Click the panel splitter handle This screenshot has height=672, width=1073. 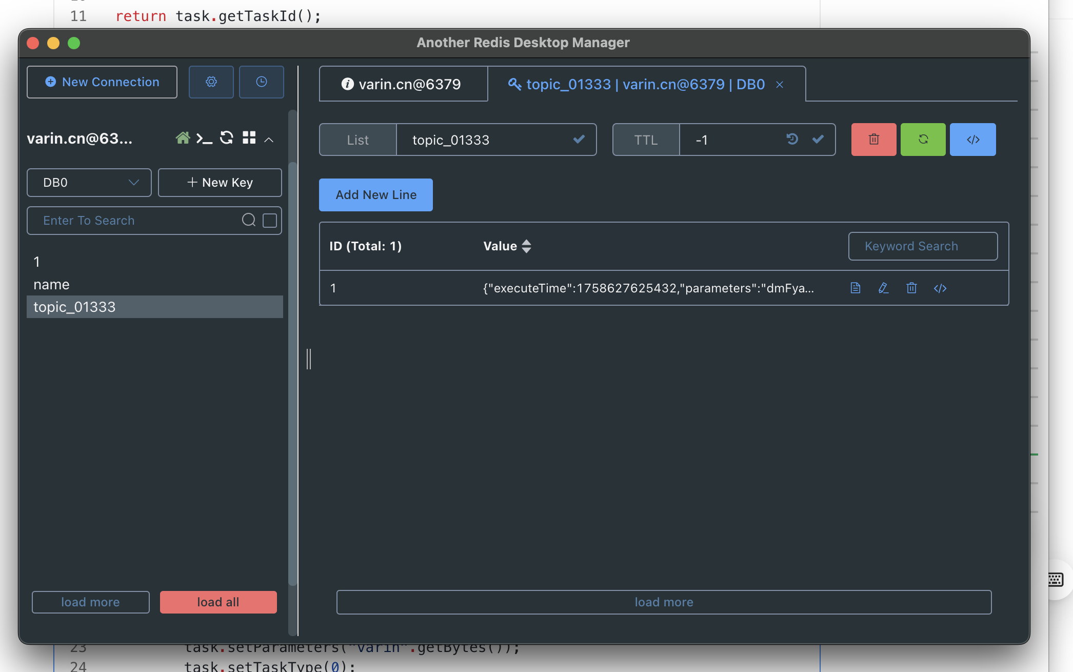[309, 359]
